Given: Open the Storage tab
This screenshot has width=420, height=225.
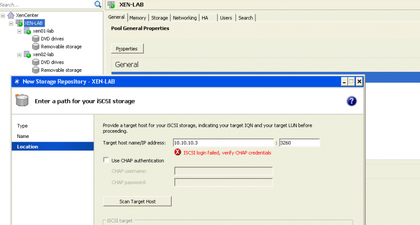Looking at the screenshot, I should point(160,18).
